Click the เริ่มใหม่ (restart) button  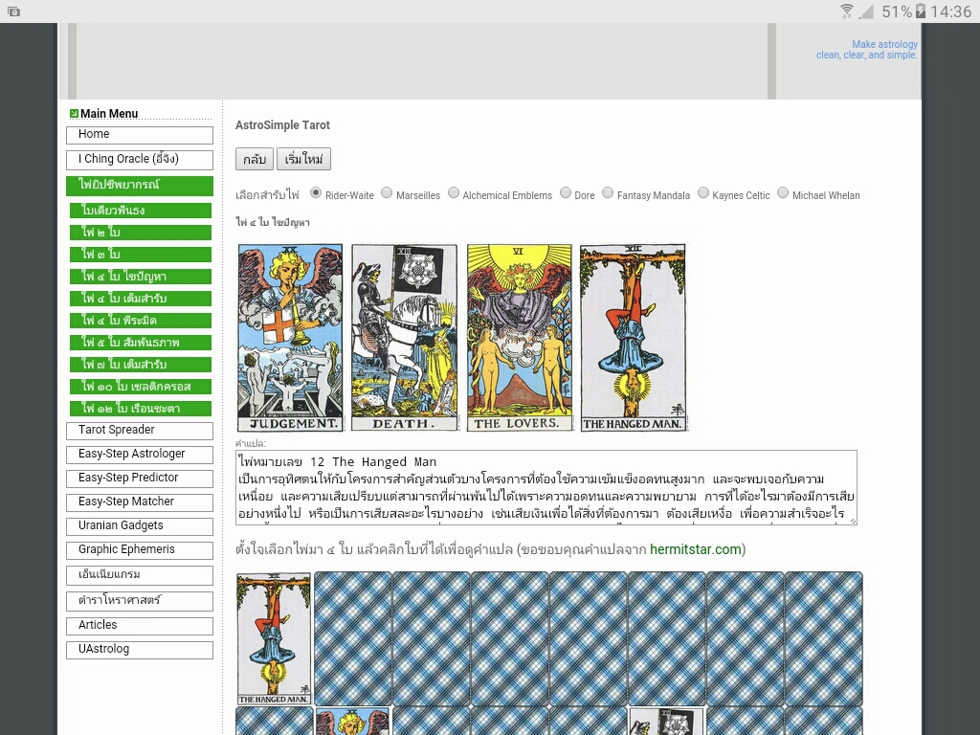pos(303,159)
